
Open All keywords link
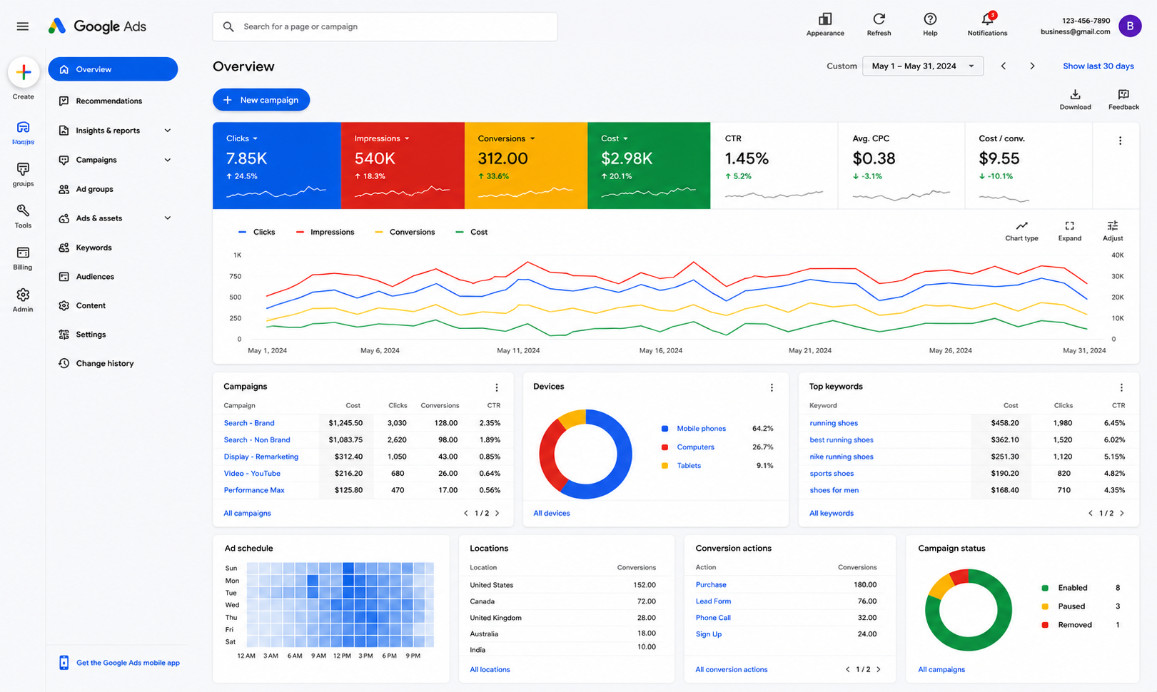coord(832,513)
